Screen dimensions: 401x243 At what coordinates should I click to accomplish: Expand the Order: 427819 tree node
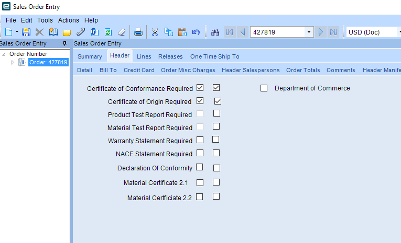(14, 63)
